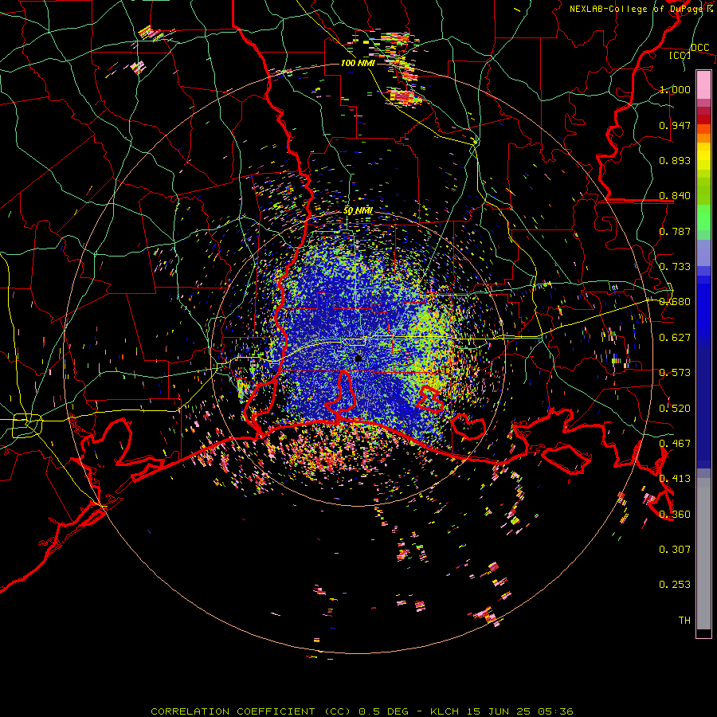Screen dimensions: 717x717
Task: Select the 0.733 legend value
Action: (x=675, y=267)
